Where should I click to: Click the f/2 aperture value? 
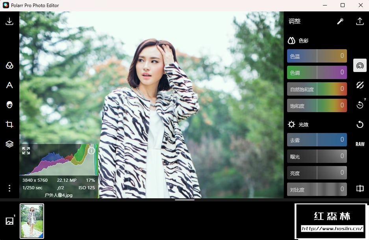click(61, 188)
